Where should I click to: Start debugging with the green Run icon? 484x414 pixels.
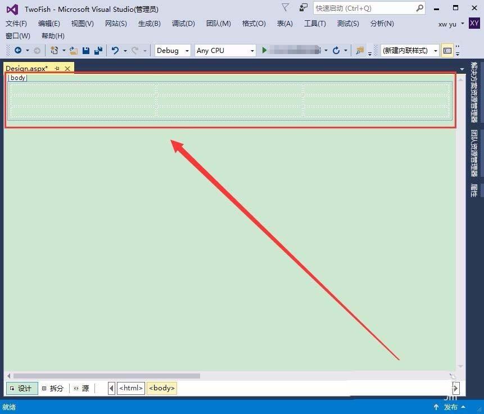coord(264,50)
